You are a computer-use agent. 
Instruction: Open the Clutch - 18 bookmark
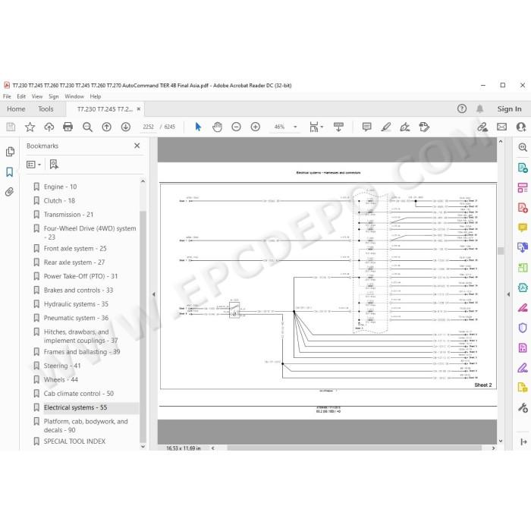59,201
